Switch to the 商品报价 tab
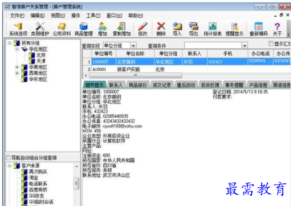Image resolution: width=291 pixels, height=206 pixels. click(x=138, y=85)
